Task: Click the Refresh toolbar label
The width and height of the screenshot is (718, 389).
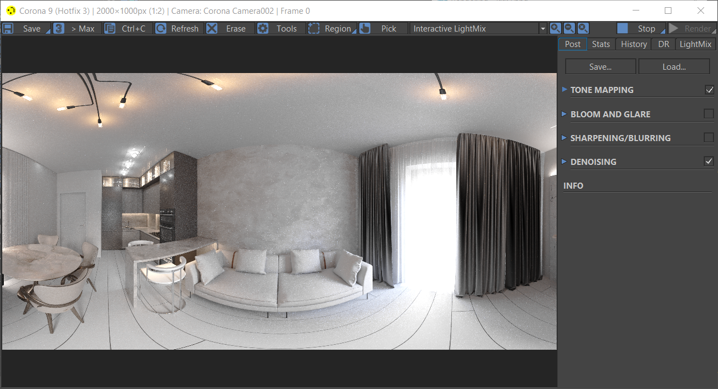Action: (185, 29)
